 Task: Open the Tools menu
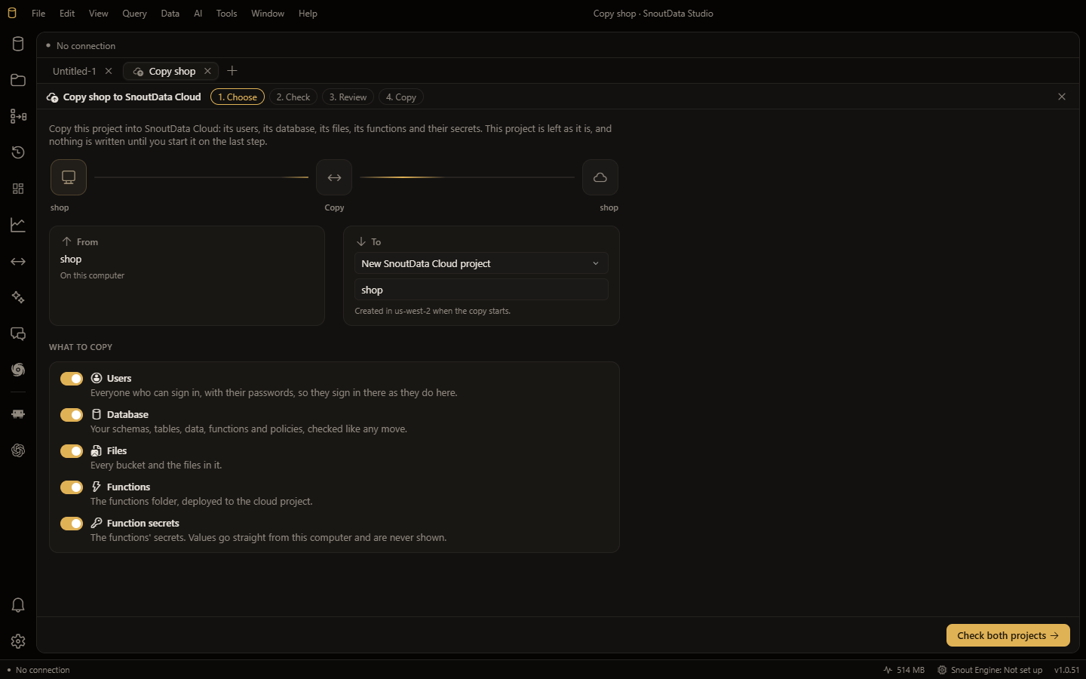click(226, 14)
